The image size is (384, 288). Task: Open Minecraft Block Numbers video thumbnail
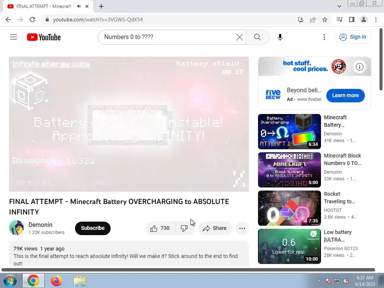coord(289,170)
